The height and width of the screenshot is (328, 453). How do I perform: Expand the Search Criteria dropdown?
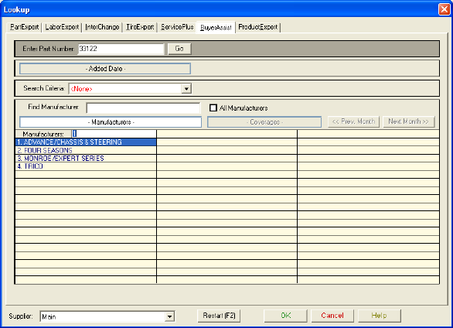pos(186,89)
